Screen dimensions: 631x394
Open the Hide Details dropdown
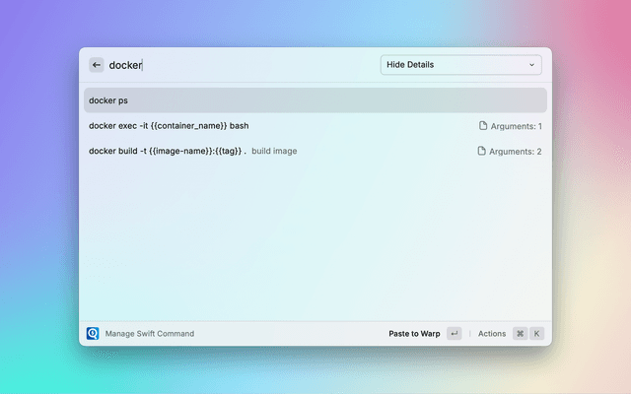pos(461,65)
